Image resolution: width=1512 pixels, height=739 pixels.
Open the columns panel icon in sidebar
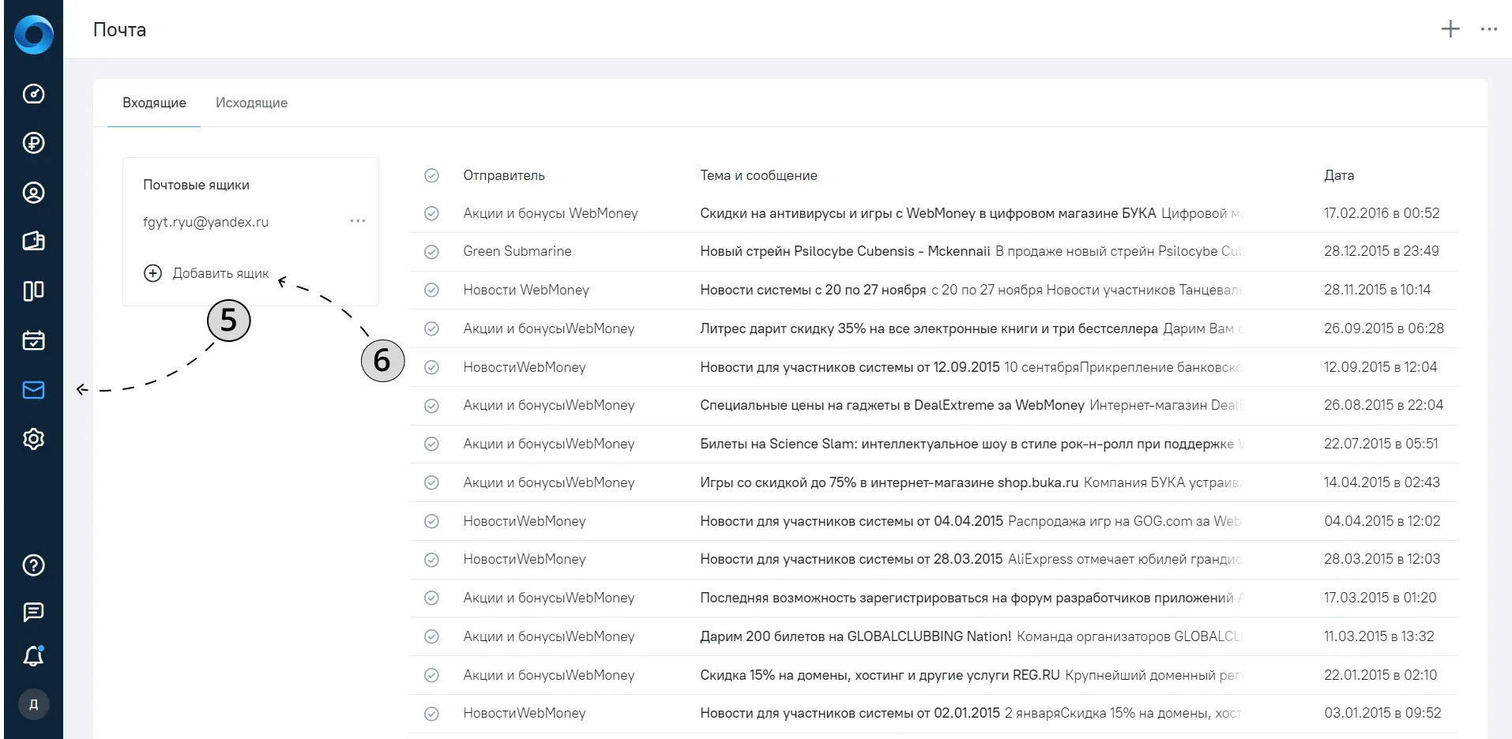[33, 291]
